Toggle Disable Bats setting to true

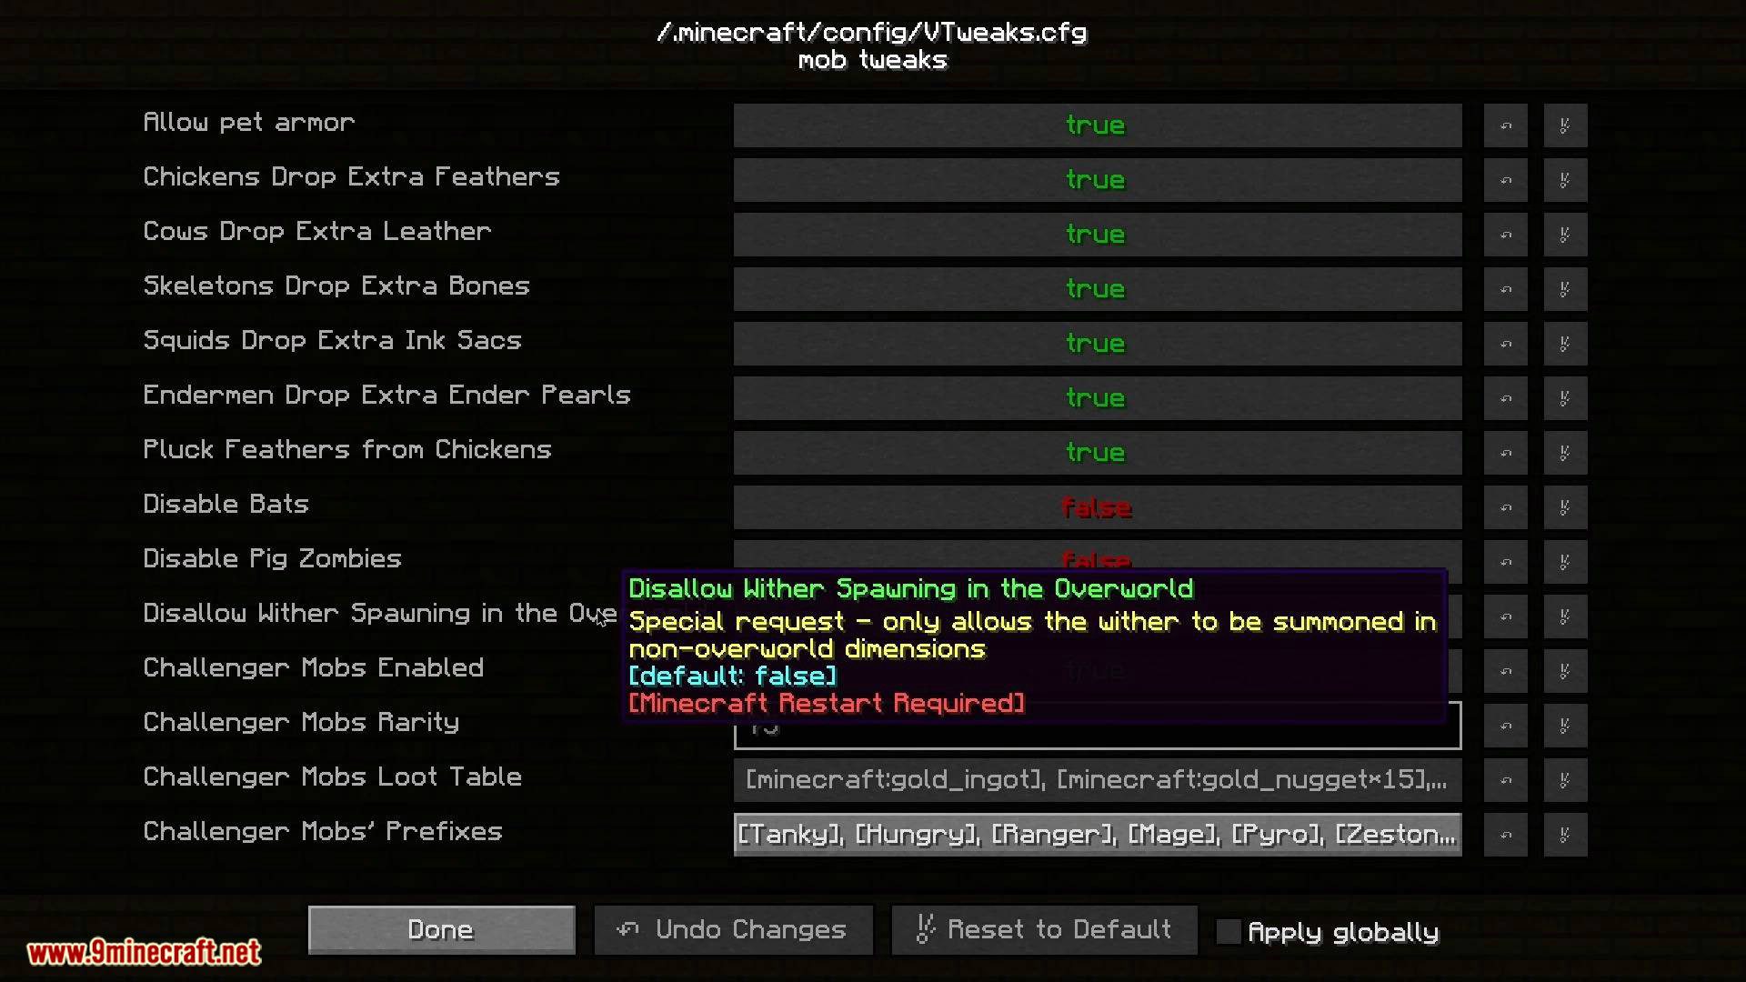[1096, 505]
